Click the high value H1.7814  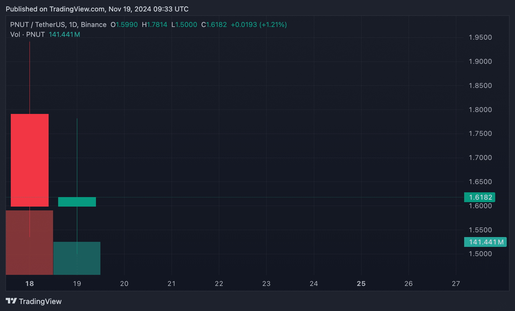[154, 24]
